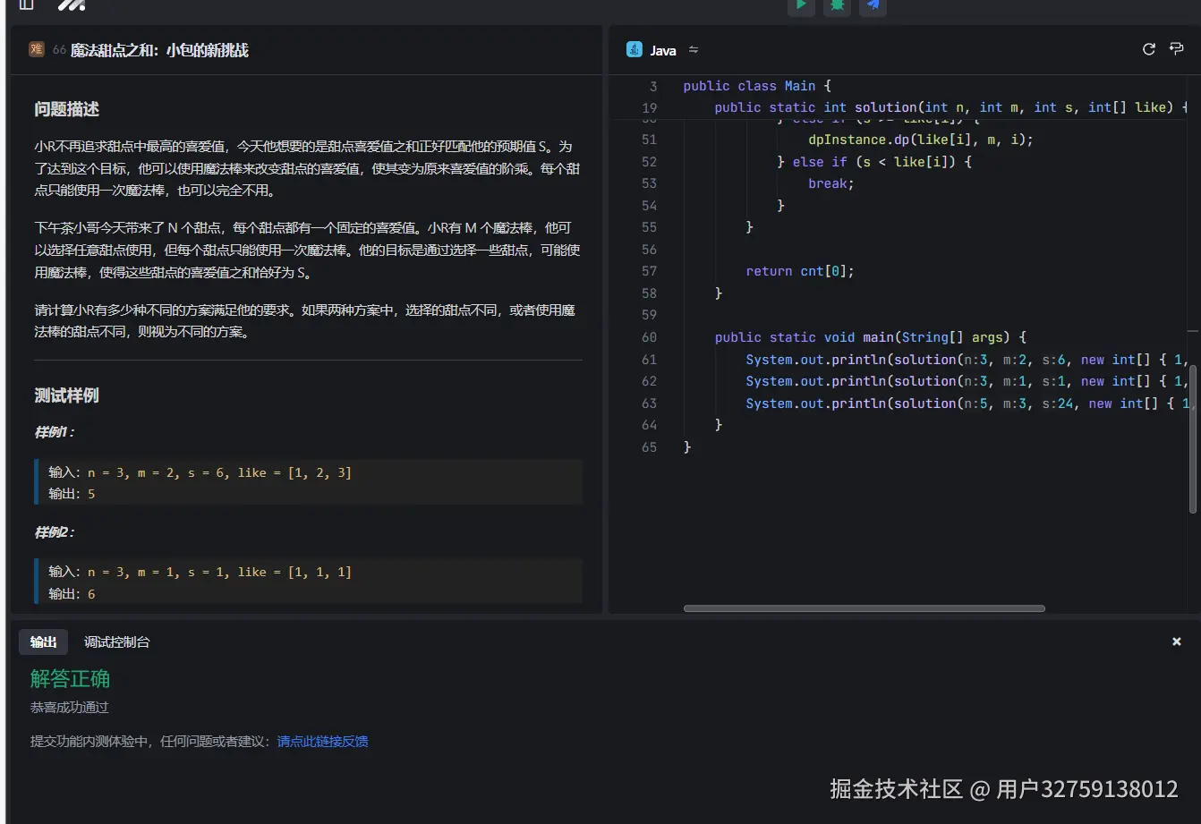The image size is (1201, 824).
Task: Click the 'else if (s < like[i])' line
Action: point(874,162)
